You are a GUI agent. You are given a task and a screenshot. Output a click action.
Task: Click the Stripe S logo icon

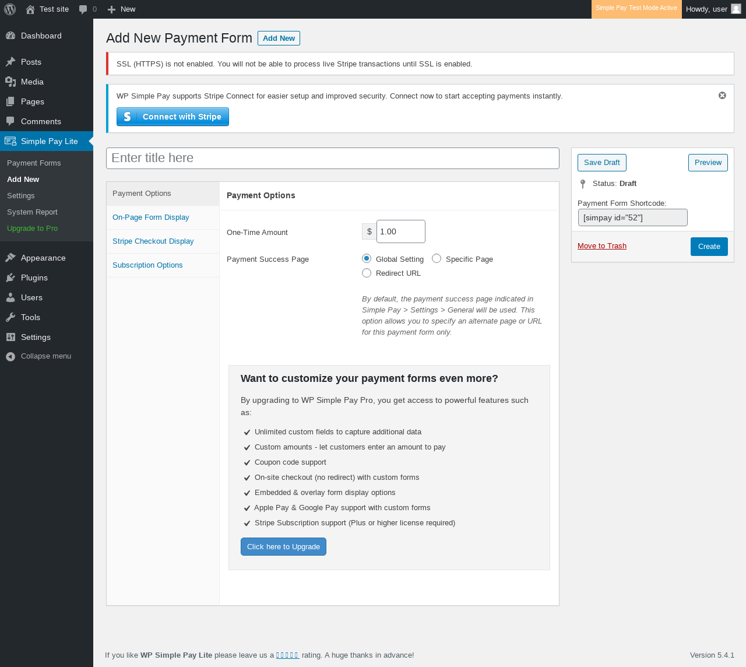[x=127, y=117]
